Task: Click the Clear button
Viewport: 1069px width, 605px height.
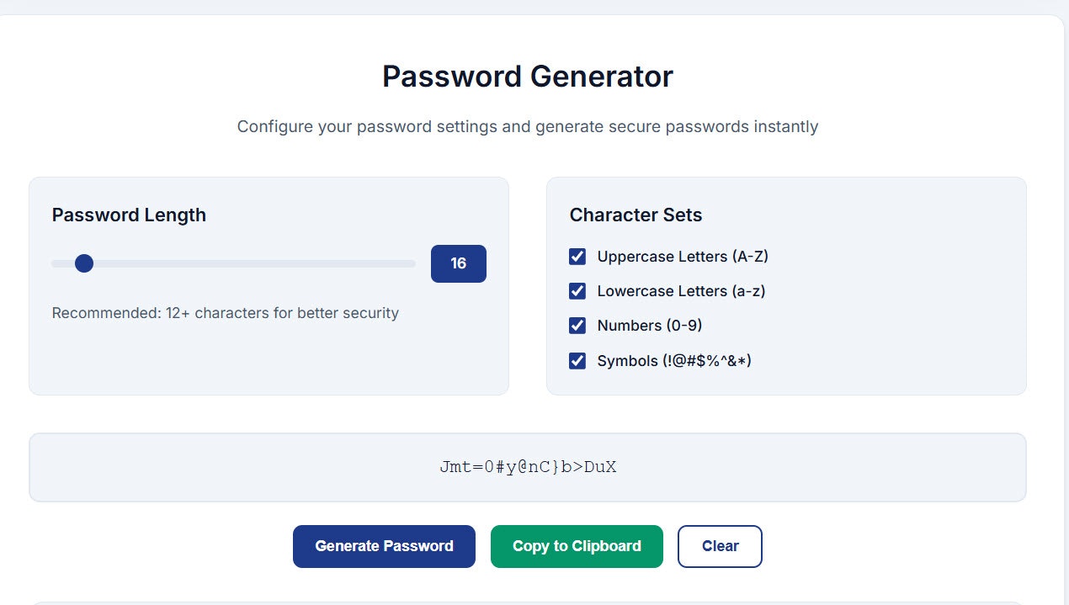Action: tap(720, 546)
